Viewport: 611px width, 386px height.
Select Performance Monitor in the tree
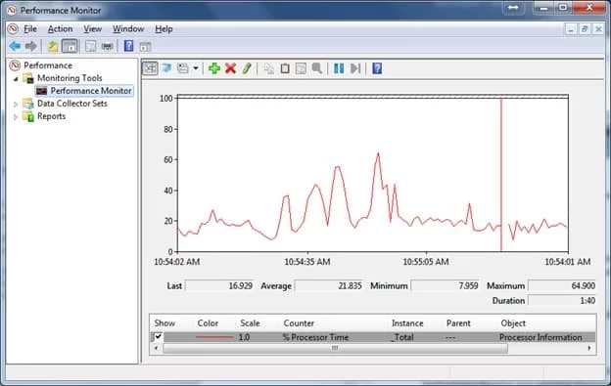point(91,91)
